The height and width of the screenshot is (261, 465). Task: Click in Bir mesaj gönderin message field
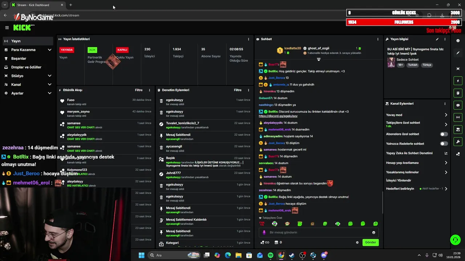click(318, 232)
